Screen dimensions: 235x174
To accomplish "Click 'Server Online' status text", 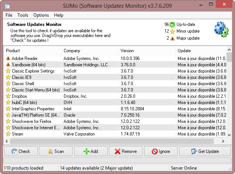I will (x=184, y=168).
